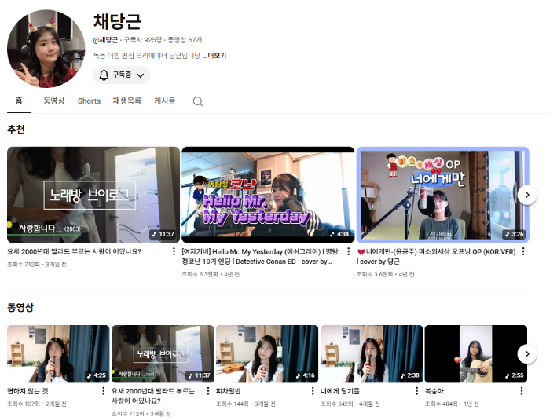Click the notification bell on subscribe button
Image resolution: width=550 pixels, height=417 pixels.
104,75
